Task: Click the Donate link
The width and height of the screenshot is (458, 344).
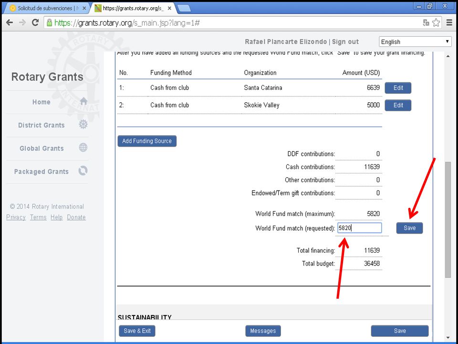Action: [76, 217]
